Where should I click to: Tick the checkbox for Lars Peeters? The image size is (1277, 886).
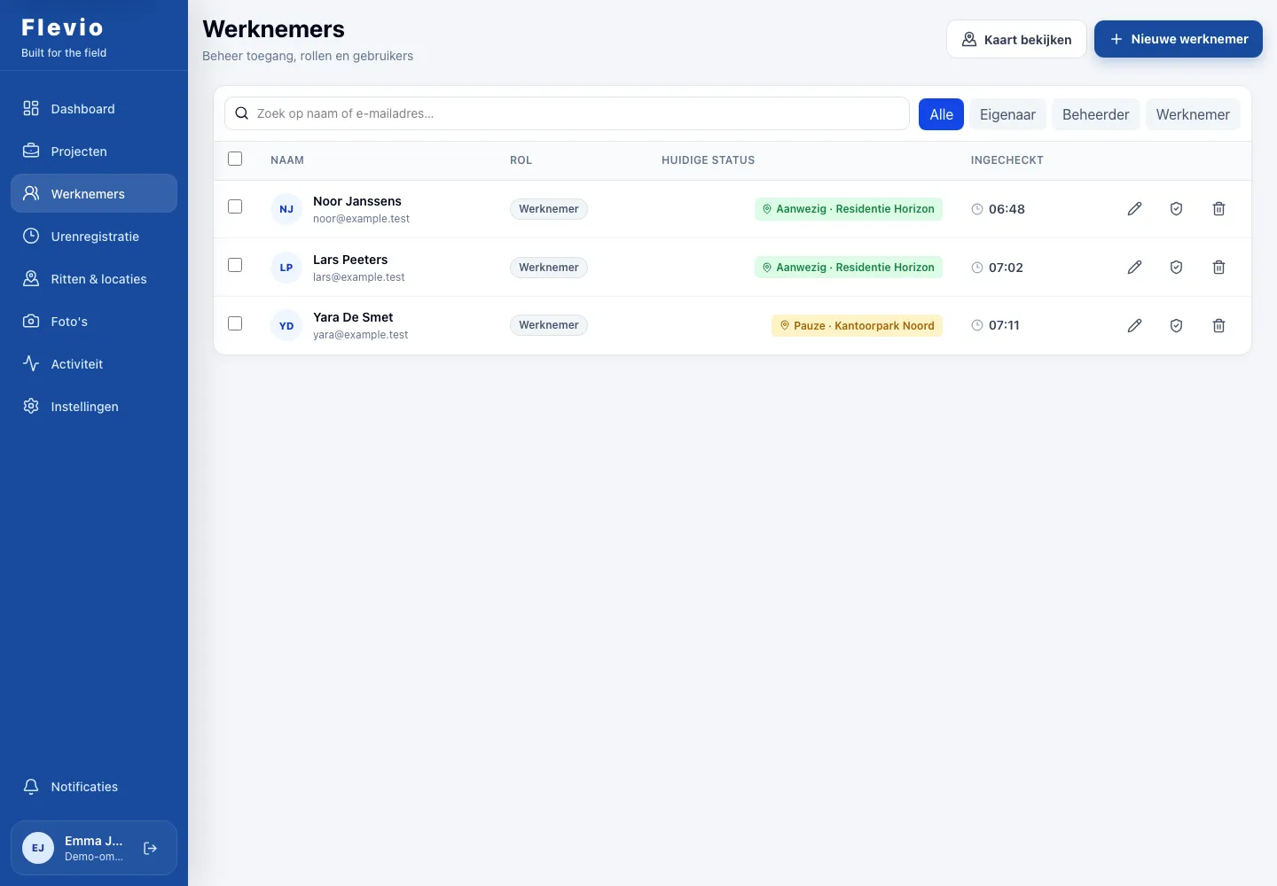(235, 265)
